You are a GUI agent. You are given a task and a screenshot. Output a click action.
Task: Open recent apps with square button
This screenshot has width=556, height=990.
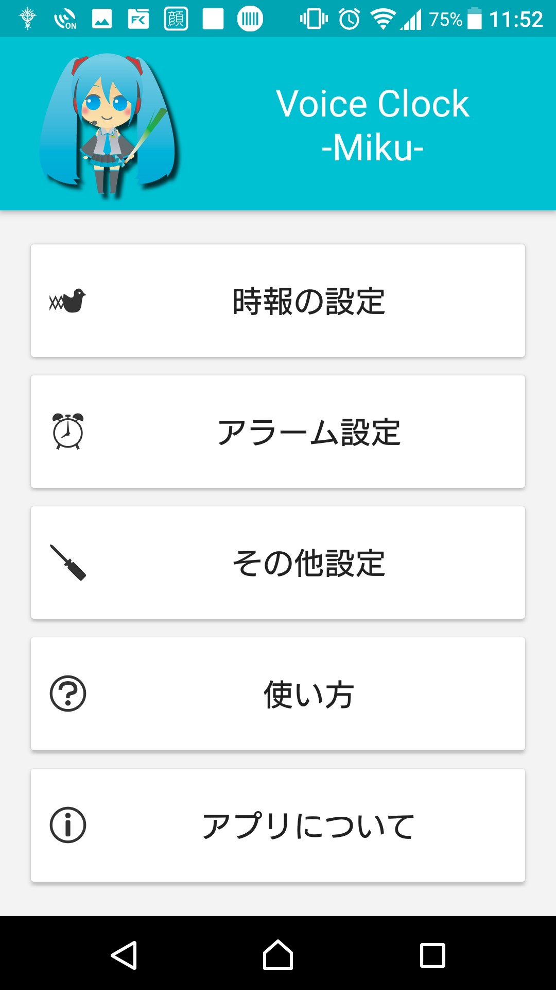pos(432,955)
